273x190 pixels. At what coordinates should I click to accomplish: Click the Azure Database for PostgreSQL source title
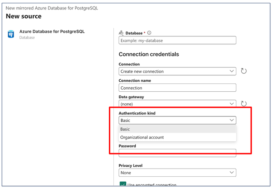click(x=52, y=31)
